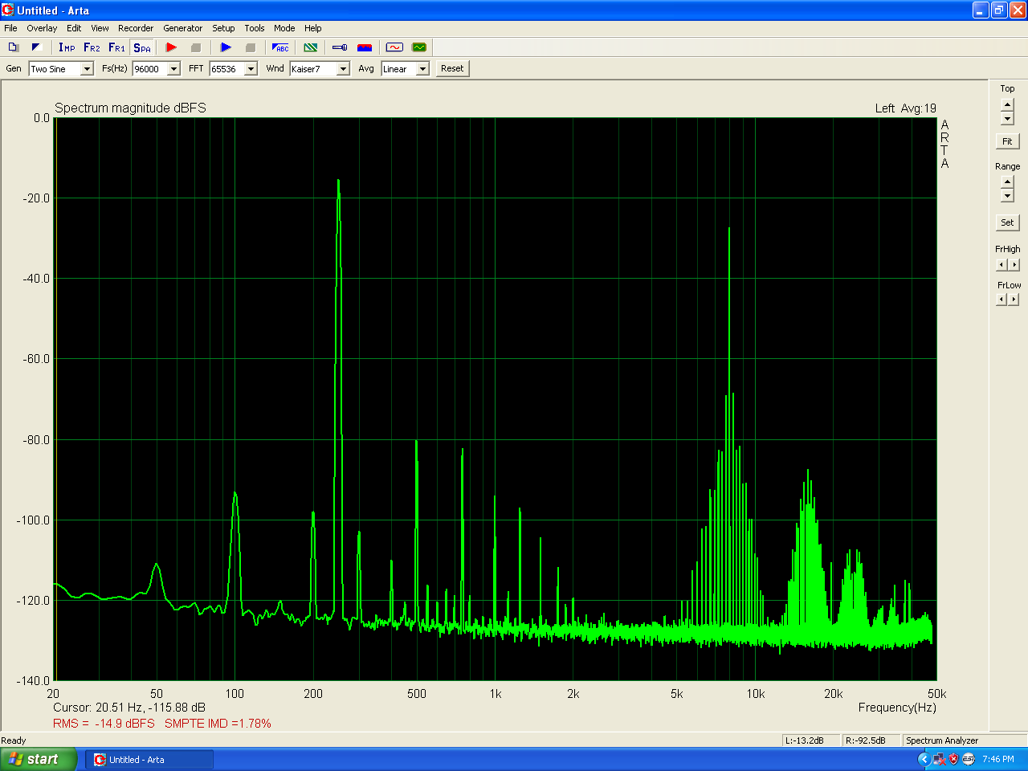Click the R:-92.5dB status bar level

coord(871,740)
